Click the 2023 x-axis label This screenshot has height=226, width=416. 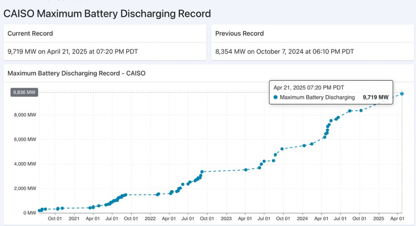click(x=226, y=219)
